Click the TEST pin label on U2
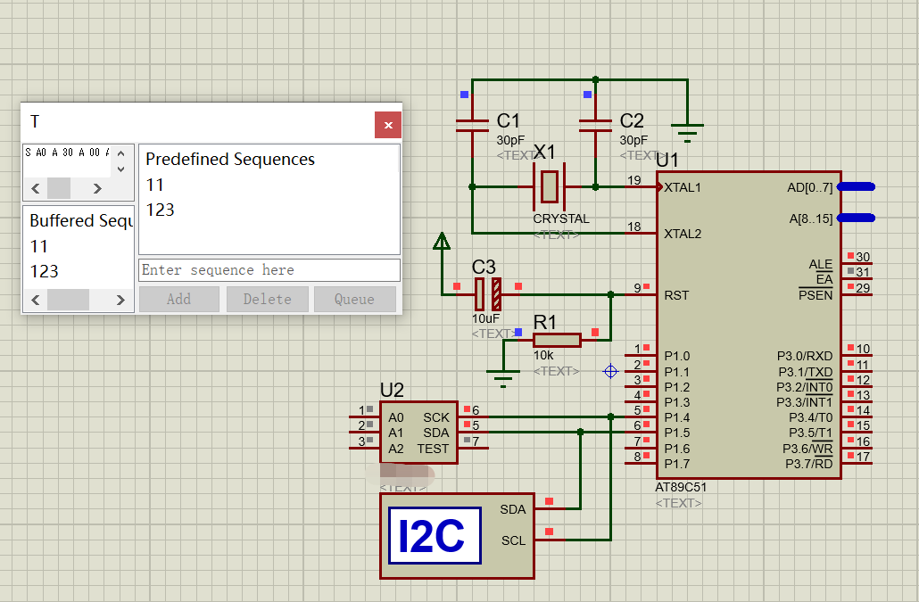The width and height of the screenshot is (919, 602). 433,449
